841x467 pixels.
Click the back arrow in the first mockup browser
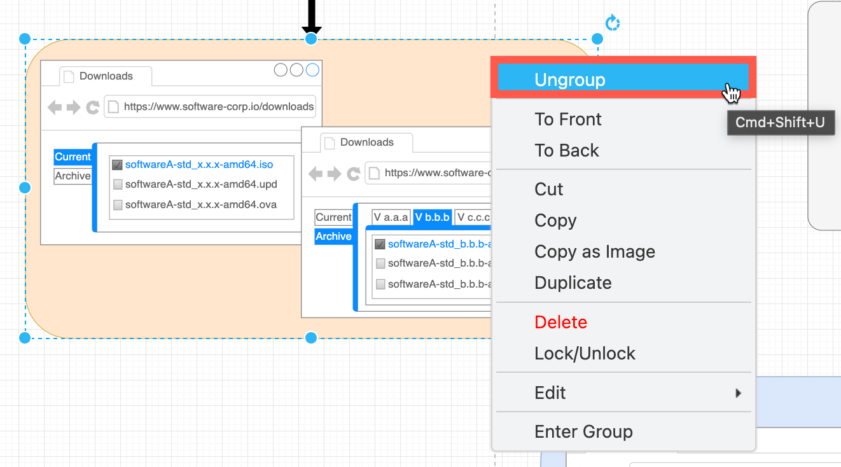tap(55, 107)
